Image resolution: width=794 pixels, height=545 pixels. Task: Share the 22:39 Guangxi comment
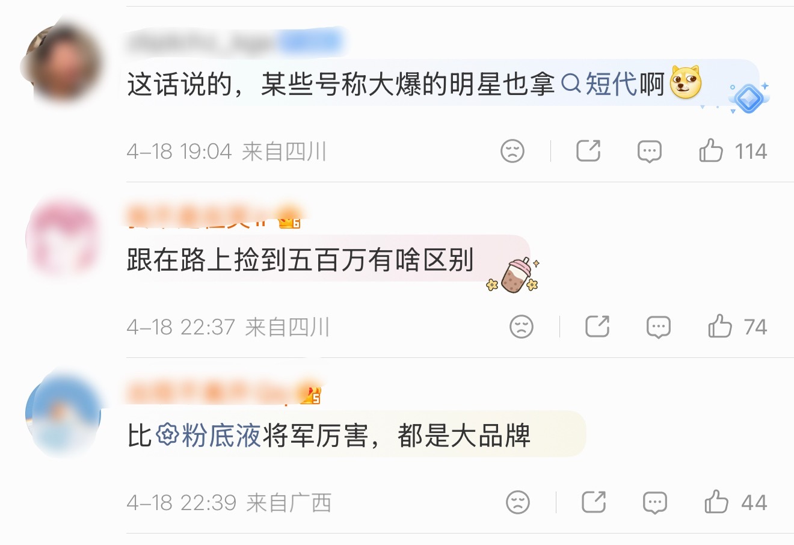click(594, 502)
